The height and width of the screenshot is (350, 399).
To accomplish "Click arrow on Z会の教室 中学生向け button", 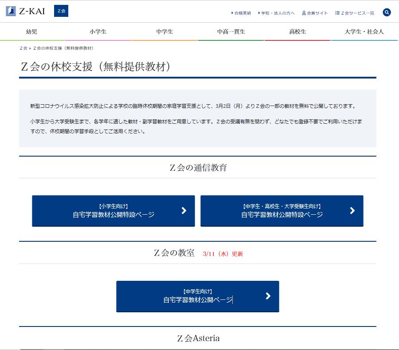I will pos(268,296).
